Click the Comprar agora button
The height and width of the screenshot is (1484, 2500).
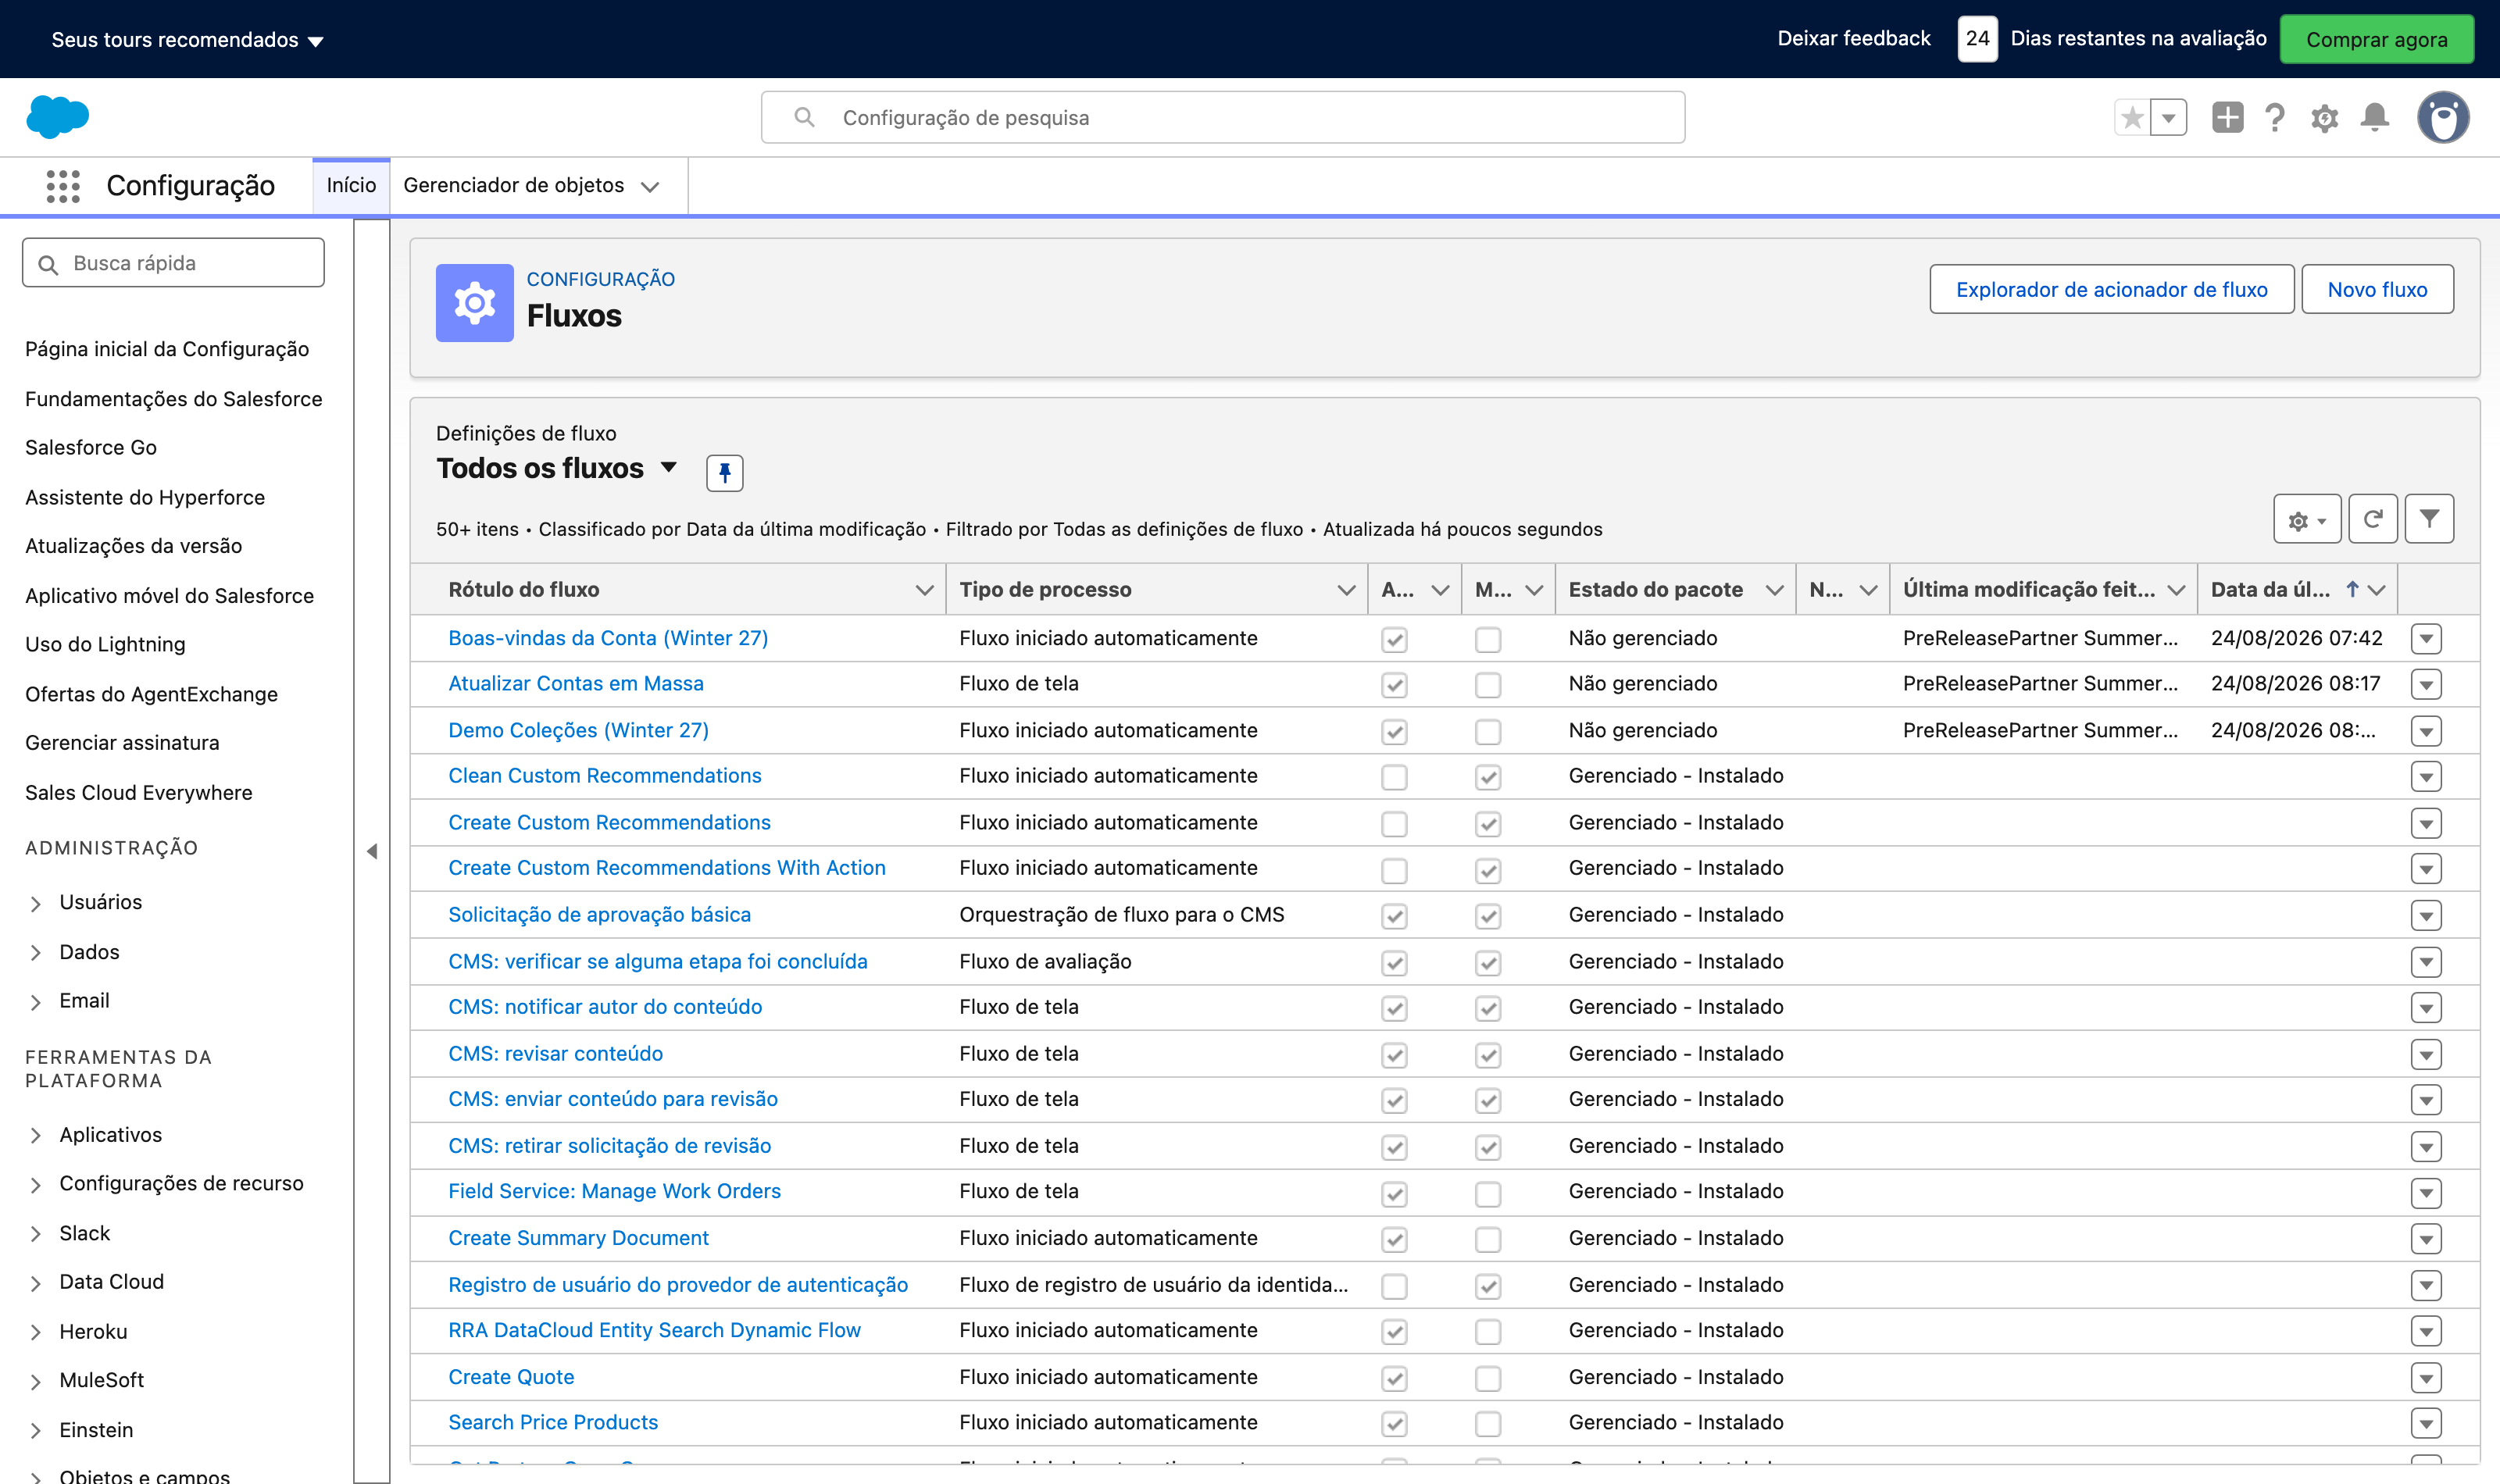[2376, 39]
